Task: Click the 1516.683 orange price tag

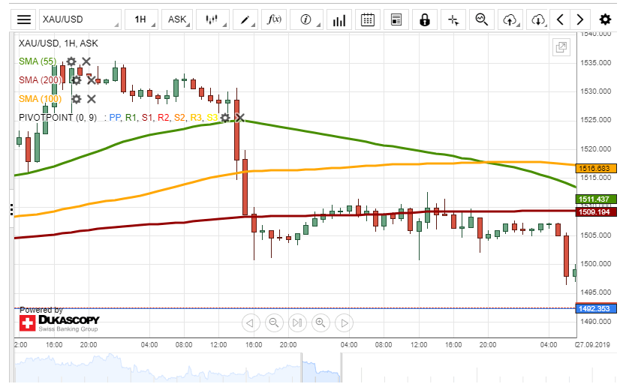Action: tap(596, 168)
